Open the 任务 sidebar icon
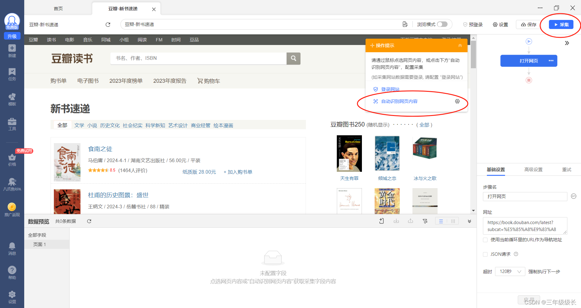 coord(12,72)
